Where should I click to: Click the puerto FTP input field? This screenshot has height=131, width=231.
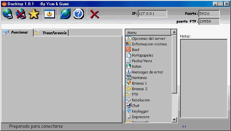pos(209,21)
